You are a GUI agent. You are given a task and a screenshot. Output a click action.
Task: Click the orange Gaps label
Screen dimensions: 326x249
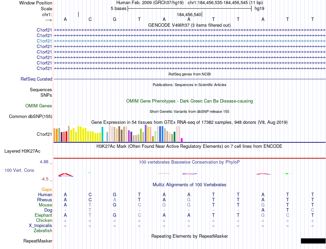tap(47, 189)
